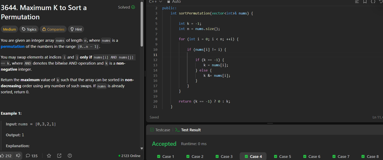Viewport: 383px width, 160px height.
Task: Click the problem title '3644. Maximum K to Sort a Permutation'
Action: 44,12
